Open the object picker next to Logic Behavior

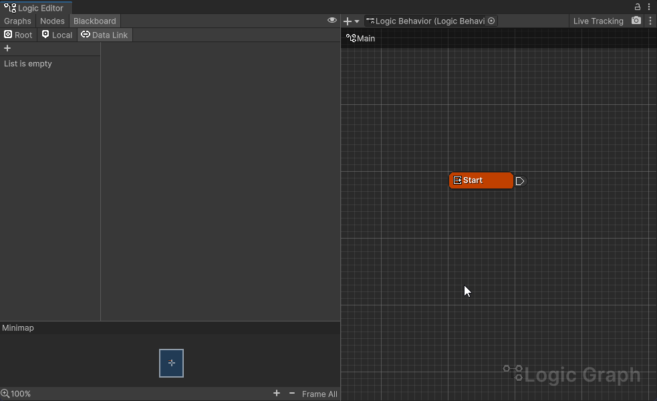coord(491,21)
